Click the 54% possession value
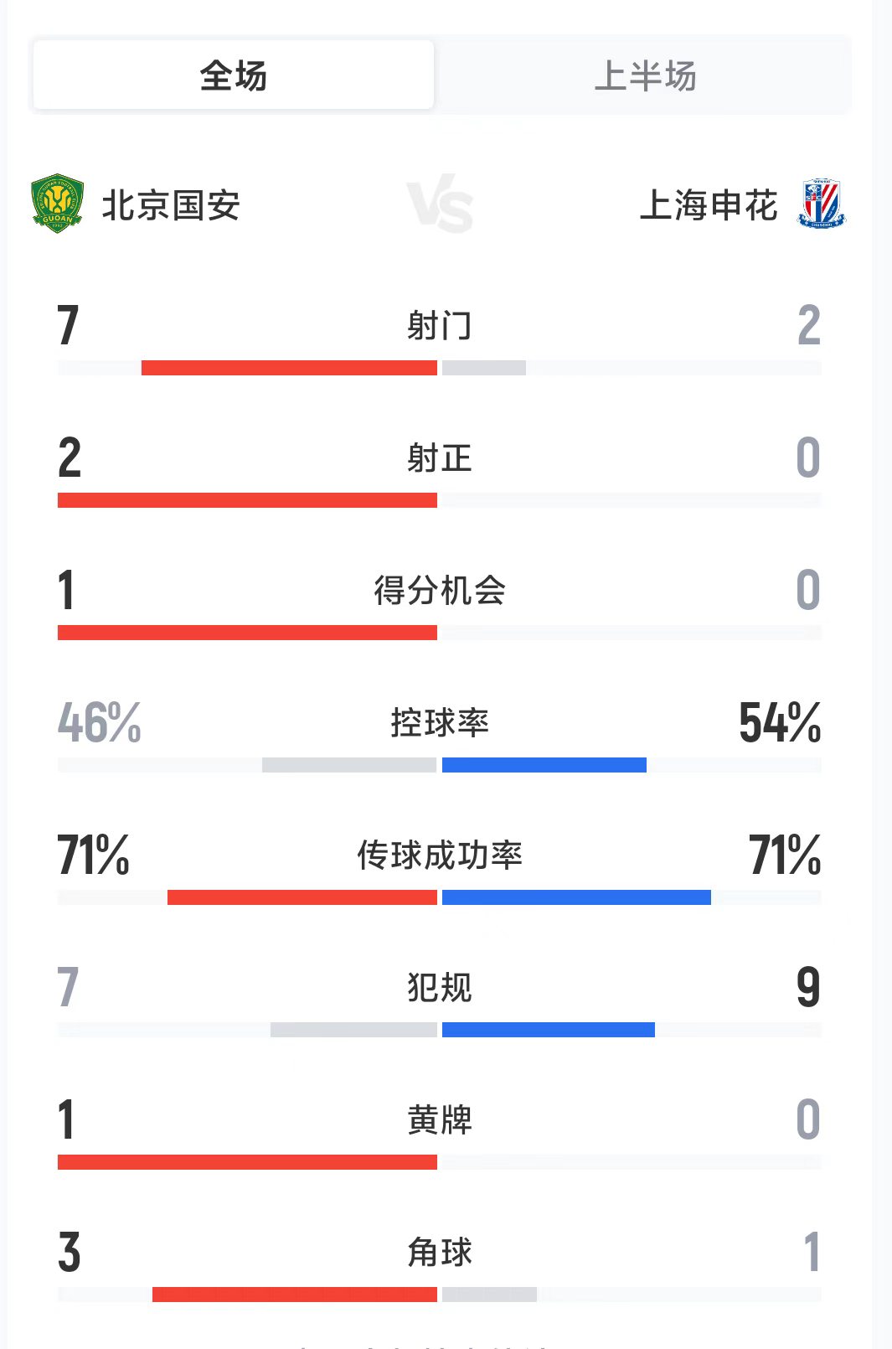The height and width of the screenshot is (1349, 892). pos(780,723)
